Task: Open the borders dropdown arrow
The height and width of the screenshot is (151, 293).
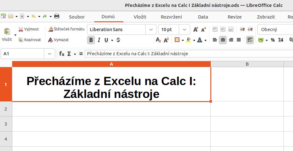Action: [183, 40]
